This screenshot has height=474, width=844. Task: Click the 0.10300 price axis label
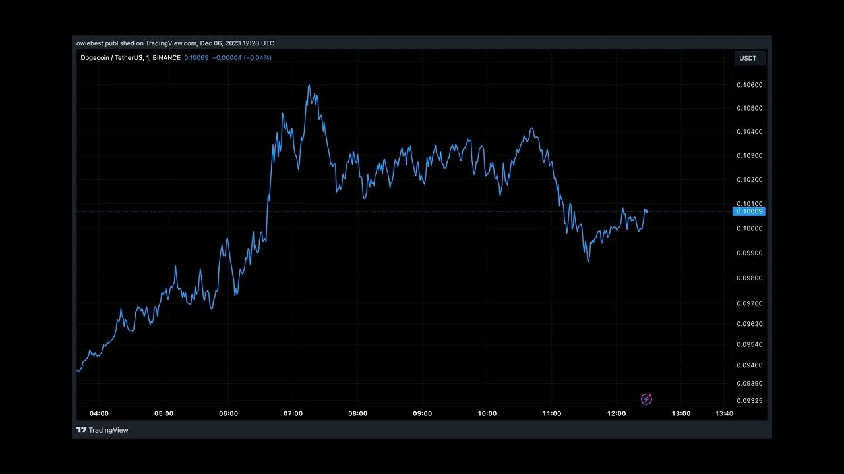tap(749, 156)
